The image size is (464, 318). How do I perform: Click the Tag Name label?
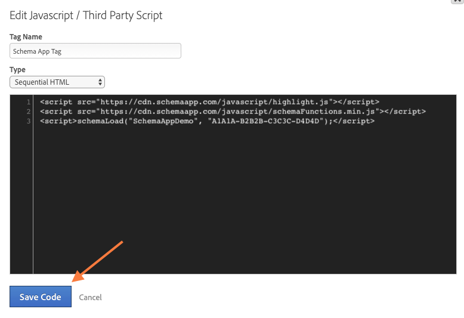click(x=26, y=37)
